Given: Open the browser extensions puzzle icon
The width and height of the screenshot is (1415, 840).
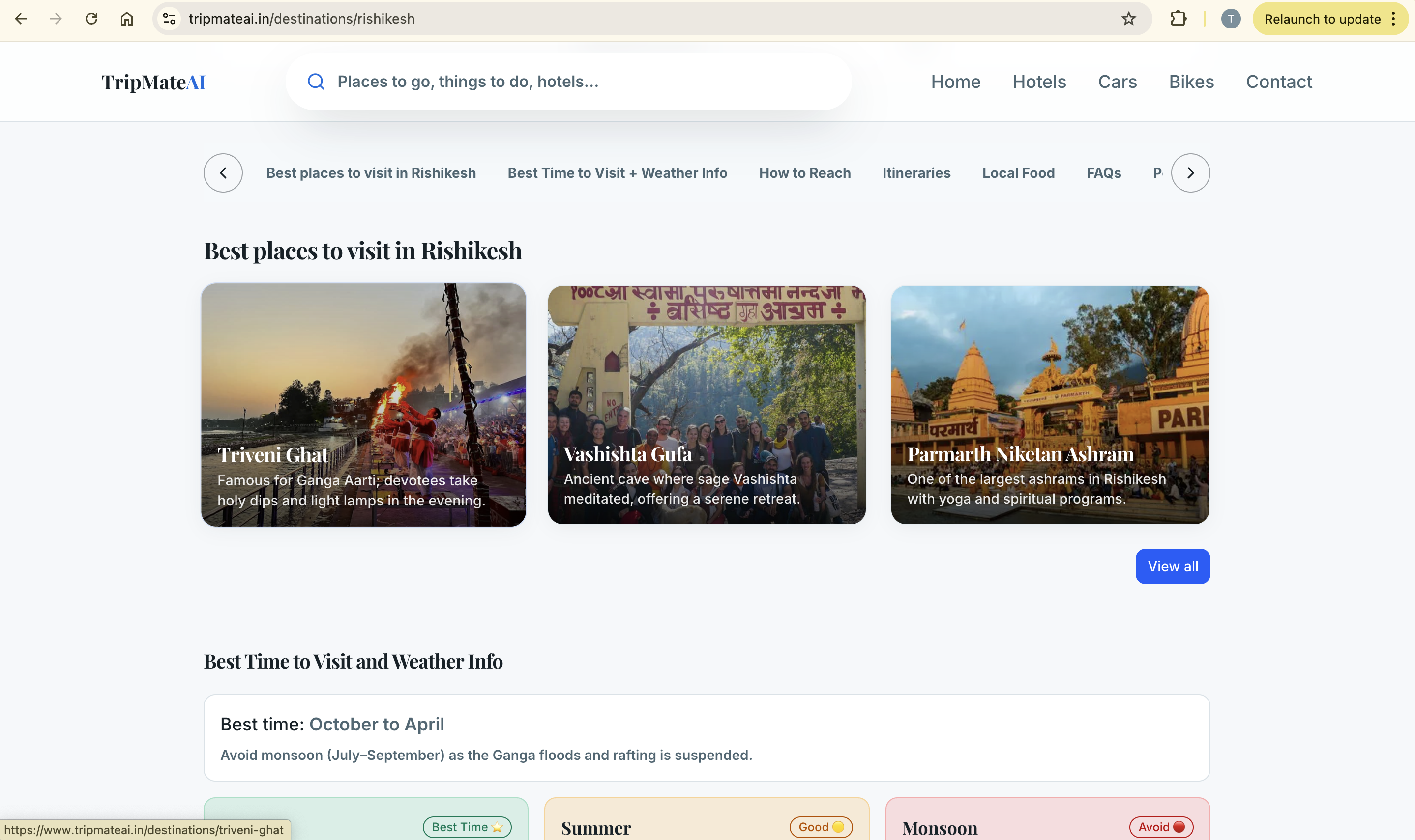Looking at the screenshot, I should coord(1178,18).
